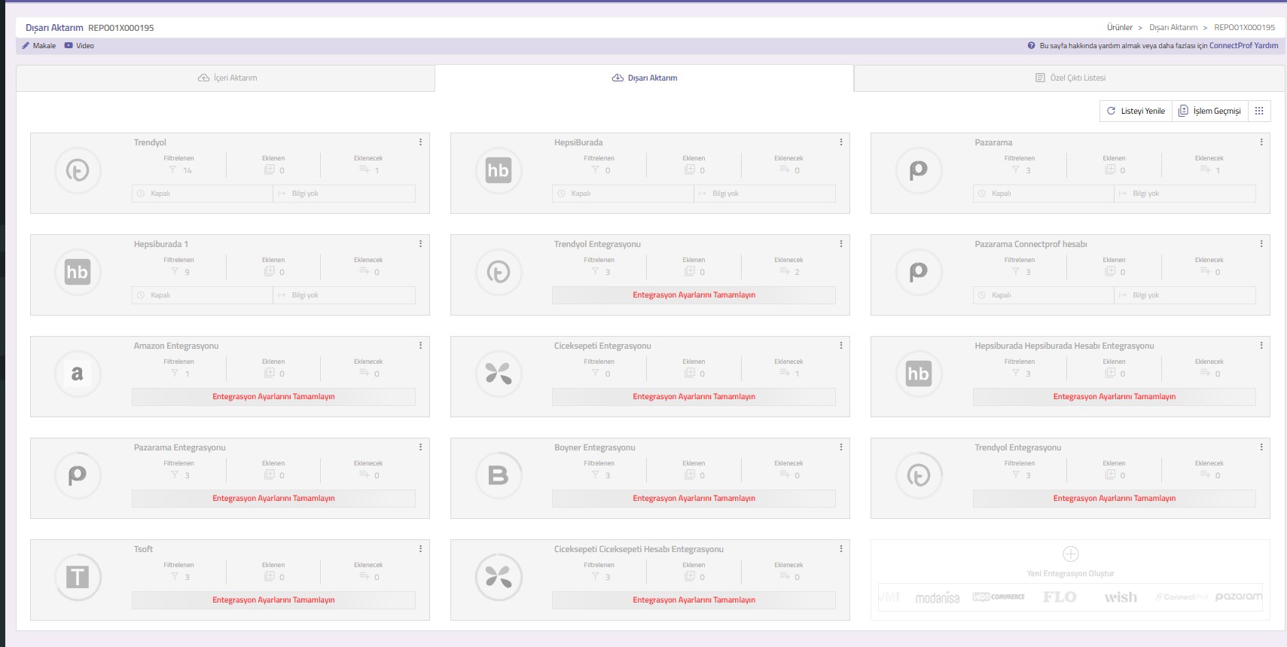Click the plus icon for new integration

pyautogui.click(x=1070, y=554)
